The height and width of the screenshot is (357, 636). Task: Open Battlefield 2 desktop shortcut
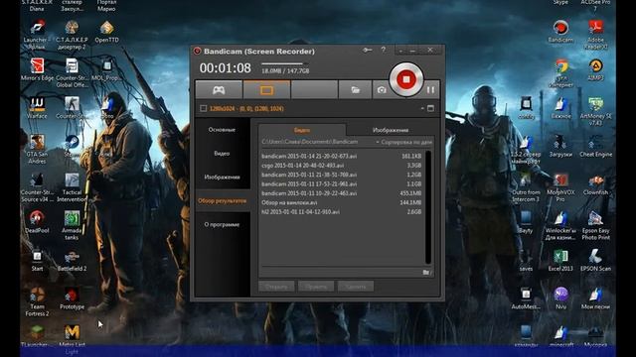click(72, 260)
